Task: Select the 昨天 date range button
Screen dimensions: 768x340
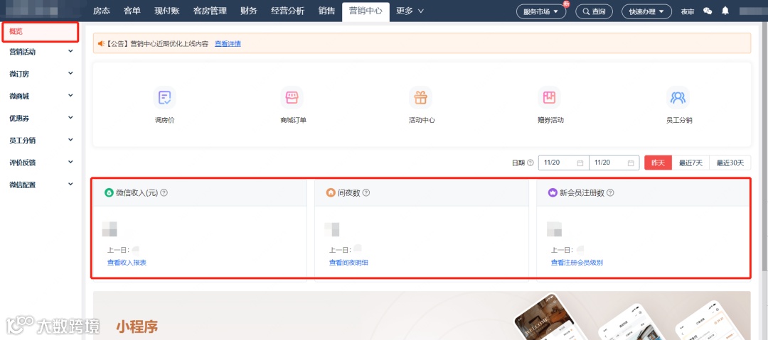Action: tap(658, 163)
